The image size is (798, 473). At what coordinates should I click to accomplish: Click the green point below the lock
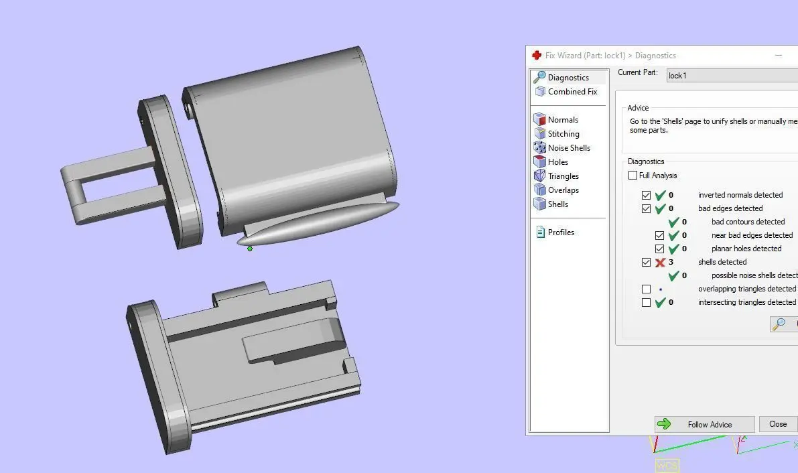pos(250,249)
